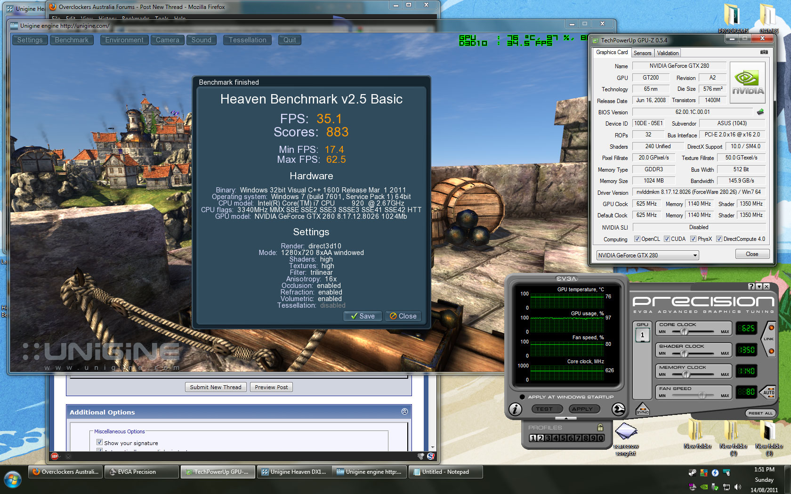Collapse the Precision profiles panel arrow
The height and width of the screenshot is (494, 791).
point(566,418)
